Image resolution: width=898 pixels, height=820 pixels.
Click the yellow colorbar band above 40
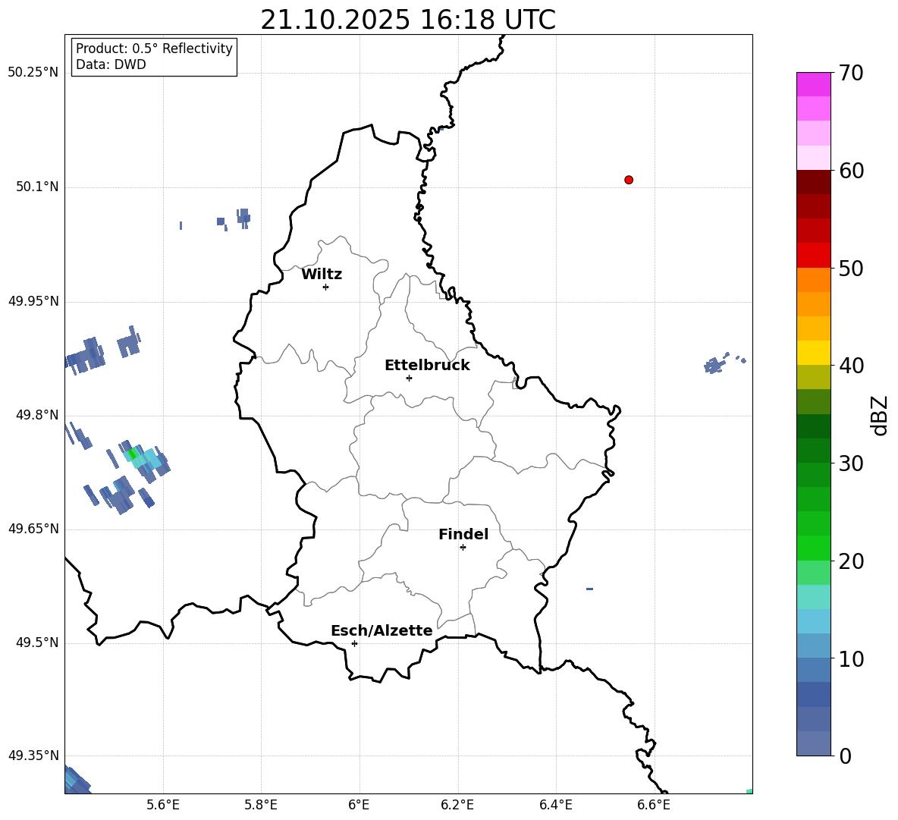813,353
